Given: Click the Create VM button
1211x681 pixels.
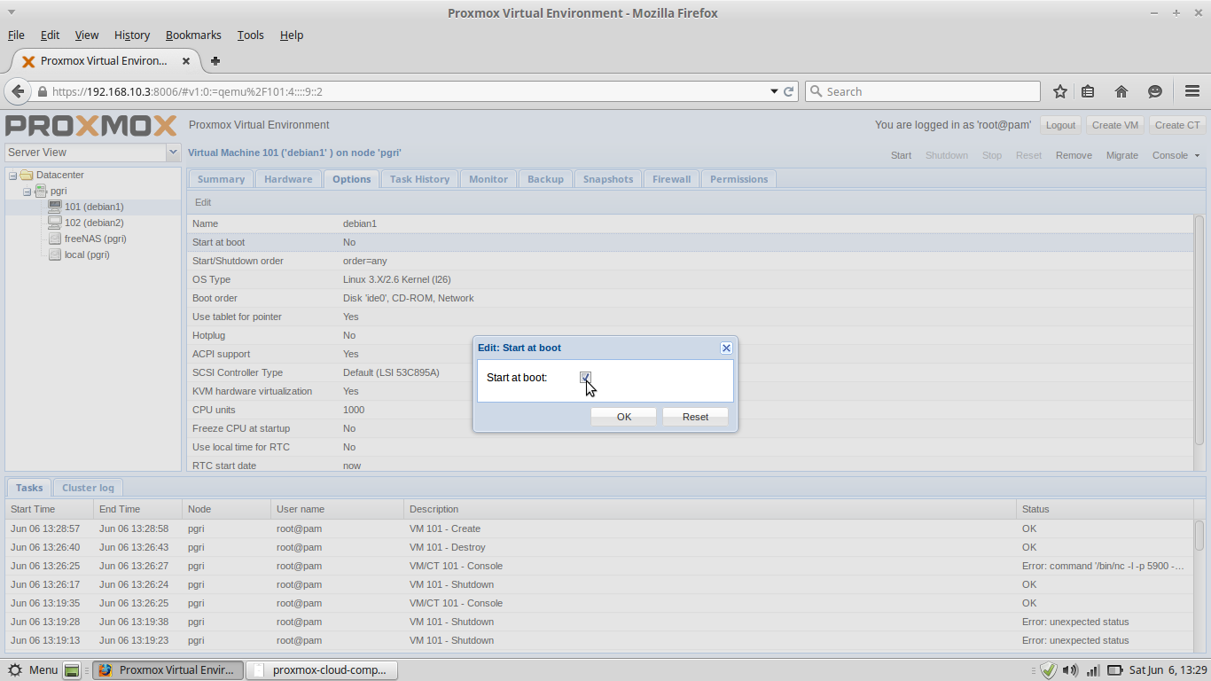Looking at the screenshot, I should (1115, 125).
